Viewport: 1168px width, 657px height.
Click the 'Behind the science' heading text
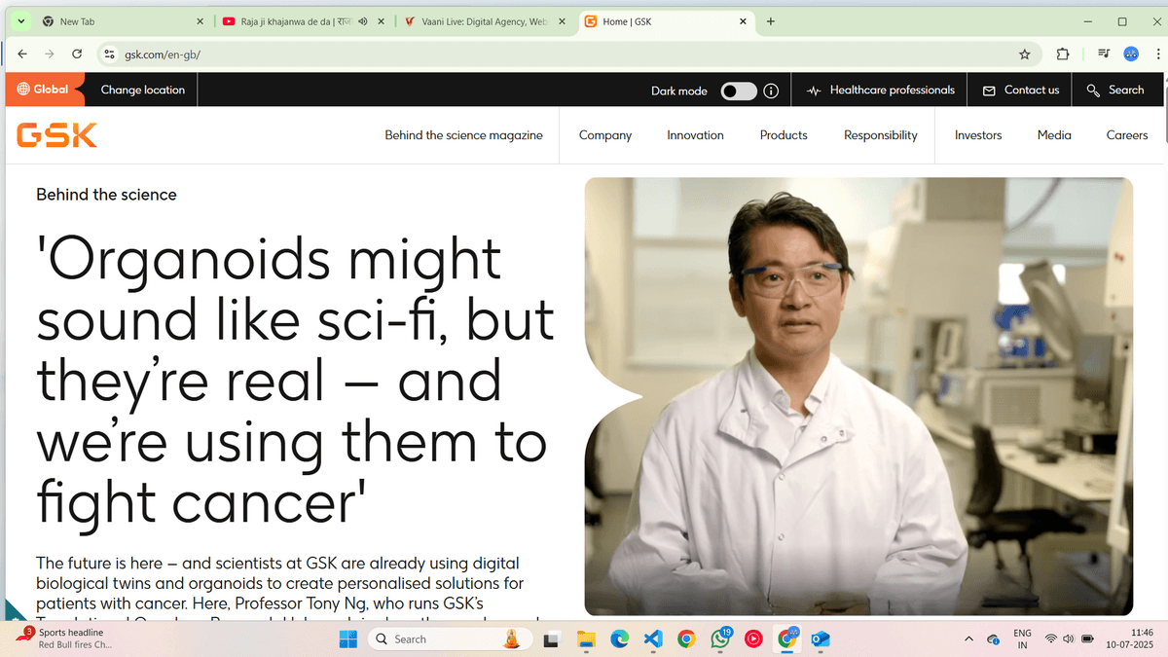click(x=106, y=195)
